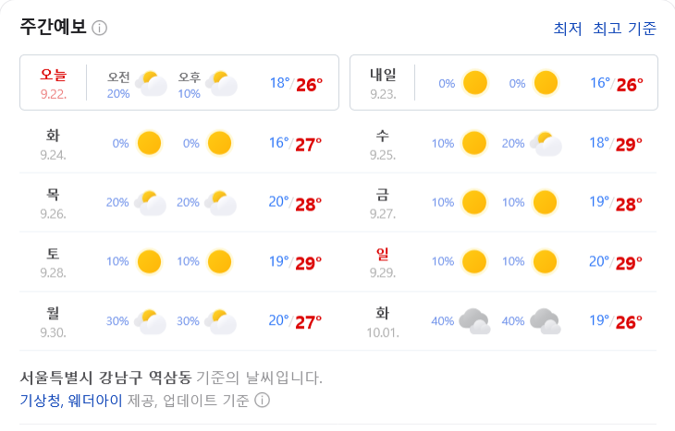Click today's 오후 partly cloudy icon
This screenshot has height=431, width=675.
(221, 83)
